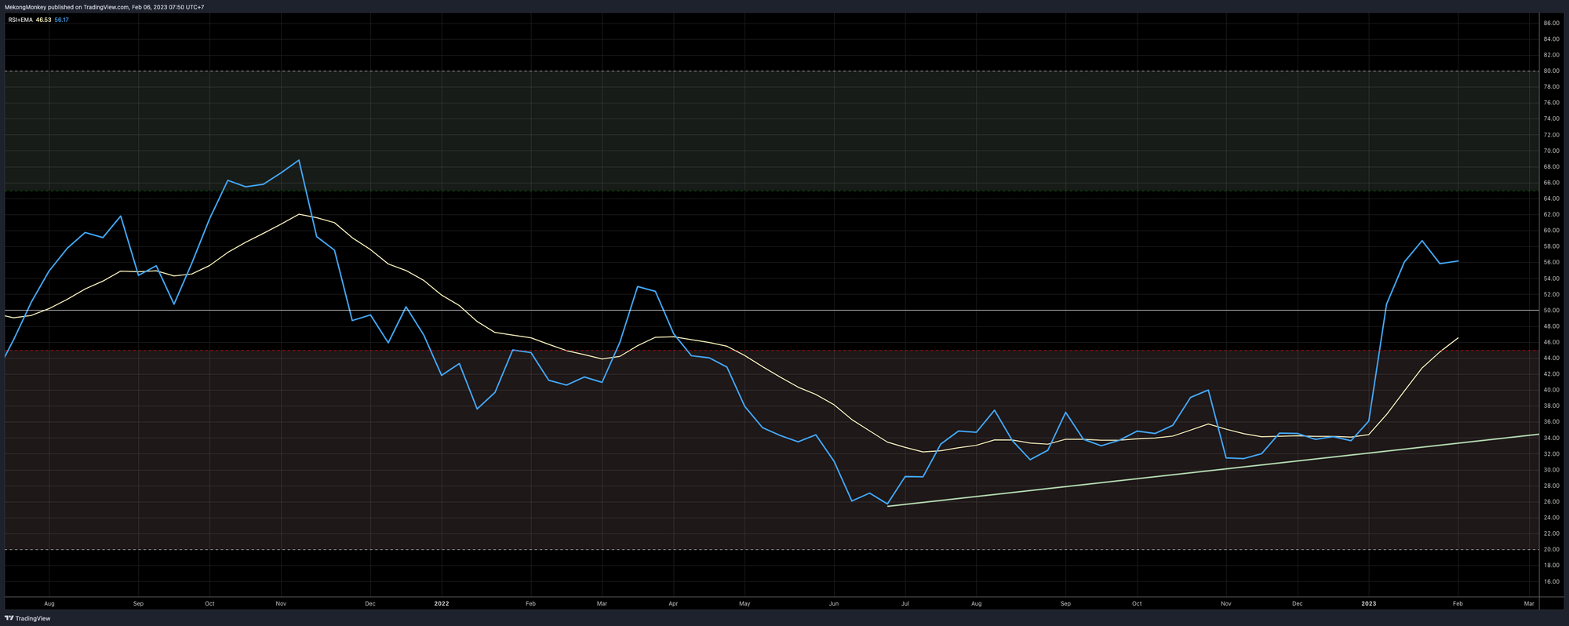Select the 44.00 scale label
Viewport: 1569px width, 626px height.
coord(1551,358)
